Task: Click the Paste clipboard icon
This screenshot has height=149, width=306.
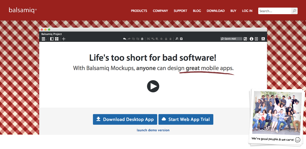Action: coord(142,39)
